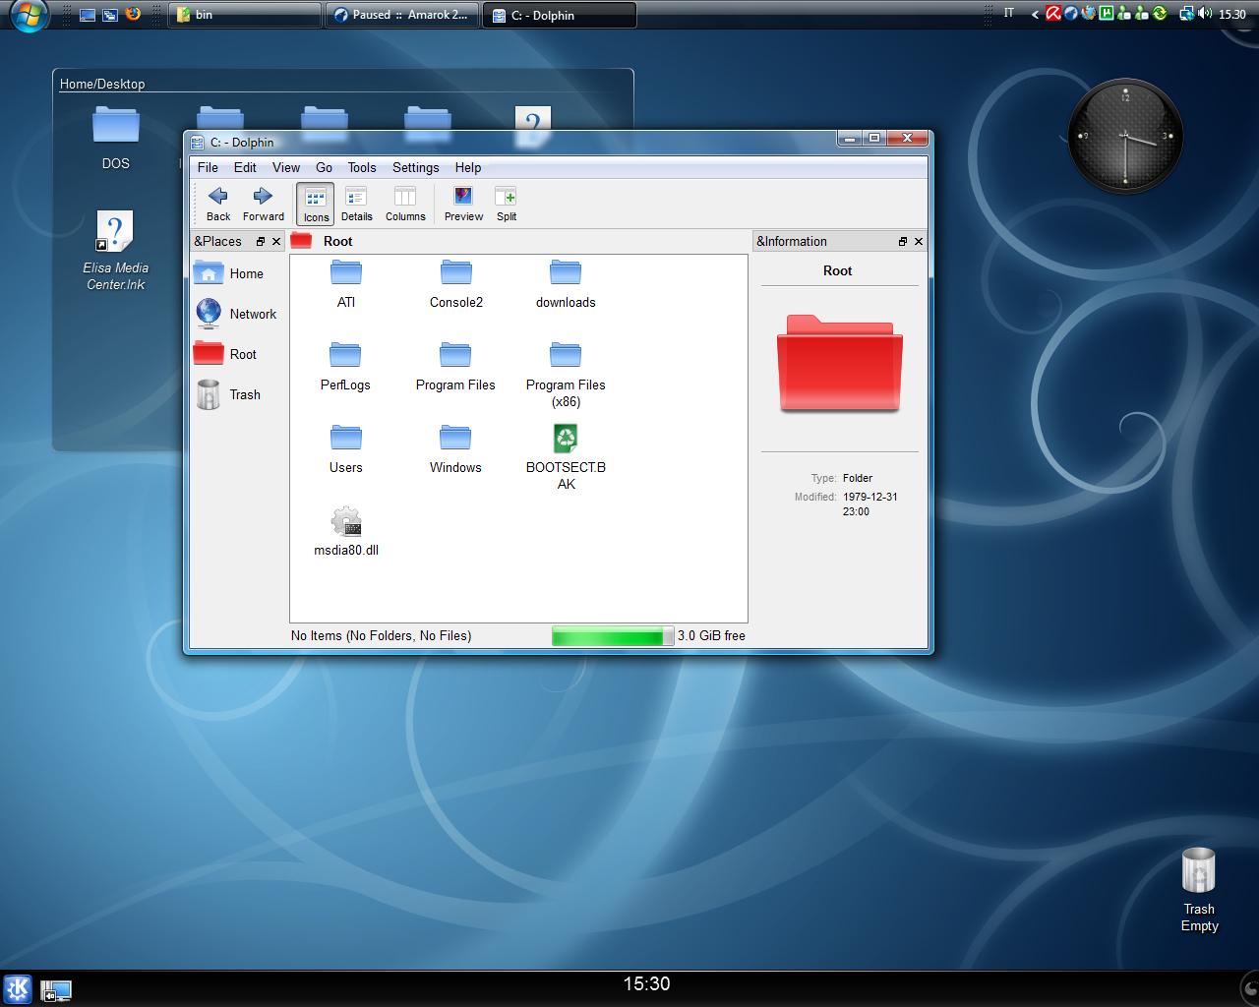Viewport: 1259px width, 1007px height.
Task: Click the red Root folder preview thumbnail
Action: (839, 363)
